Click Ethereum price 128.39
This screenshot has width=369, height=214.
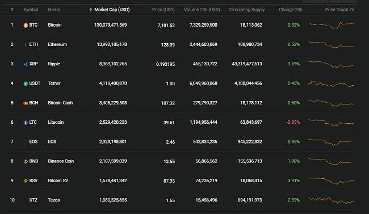coord(168,45)
